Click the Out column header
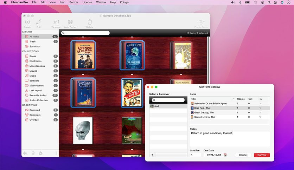 250,99
